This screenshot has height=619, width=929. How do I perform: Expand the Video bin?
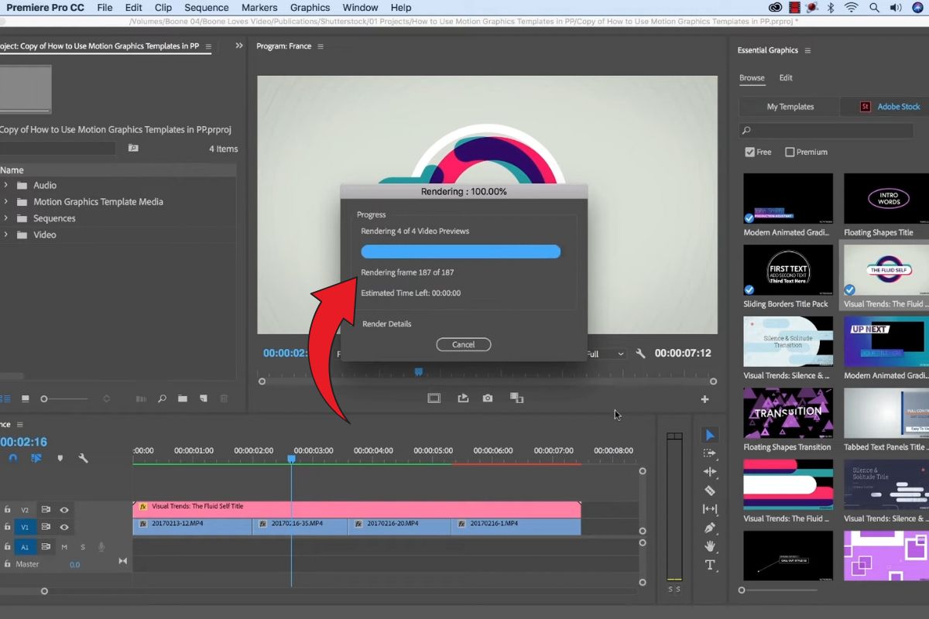tap(5, 234)
